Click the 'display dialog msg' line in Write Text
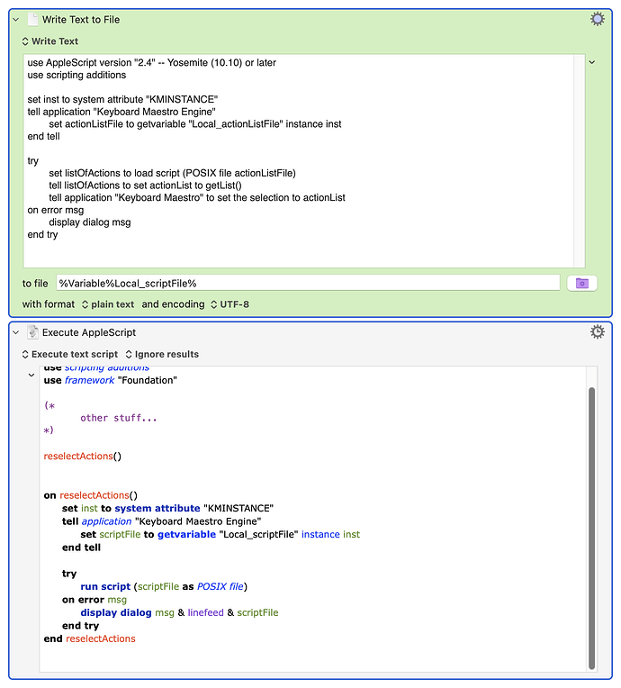 pos(90,222)
